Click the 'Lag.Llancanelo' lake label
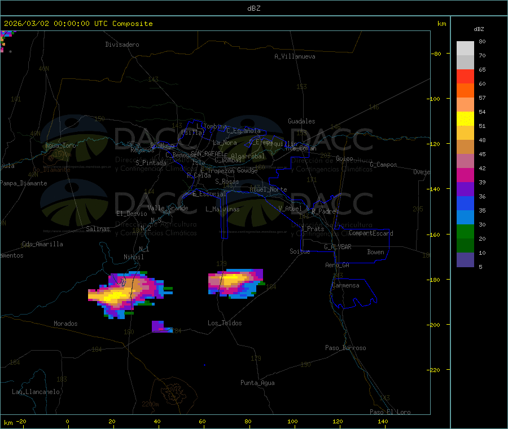Image resolution: width=508 pixels, height=429 pixels. tap(36, 392)
